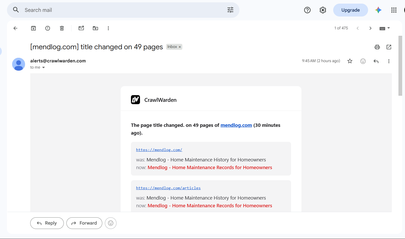405x239 pixels.
Task: Expand recipient details next to 'to me'
Action: click(x=43, y=68)
